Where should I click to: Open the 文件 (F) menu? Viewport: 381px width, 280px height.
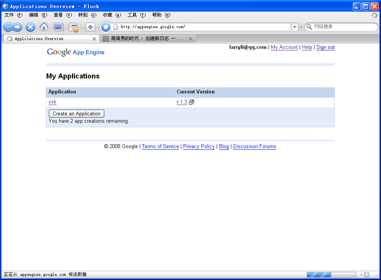(13, 15)
